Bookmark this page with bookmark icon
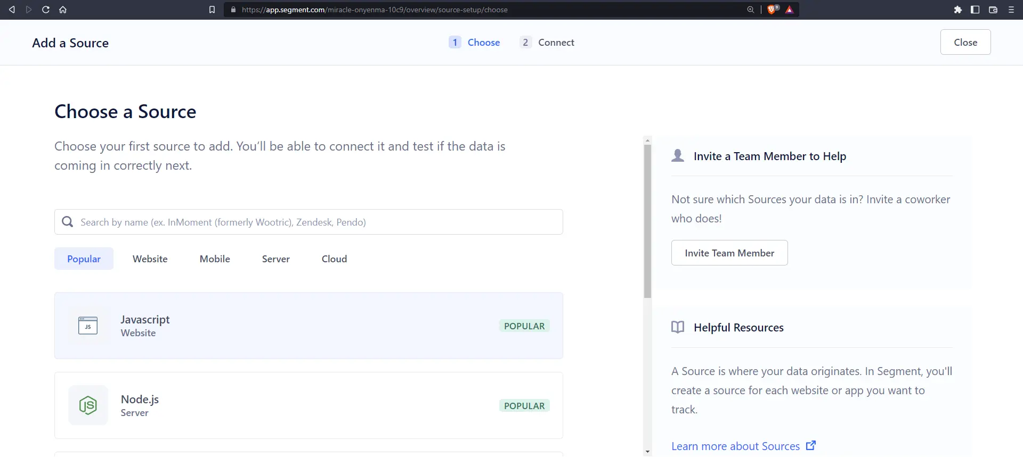 (212, 10)
